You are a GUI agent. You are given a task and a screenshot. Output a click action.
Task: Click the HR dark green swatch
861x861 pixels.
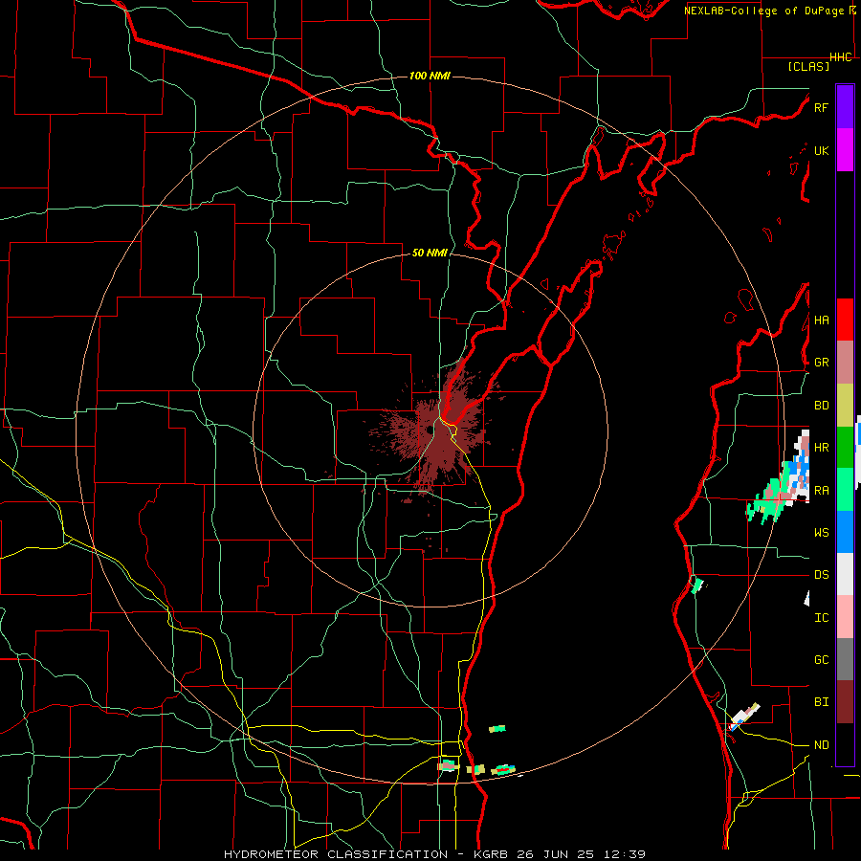tap(845, 448)
